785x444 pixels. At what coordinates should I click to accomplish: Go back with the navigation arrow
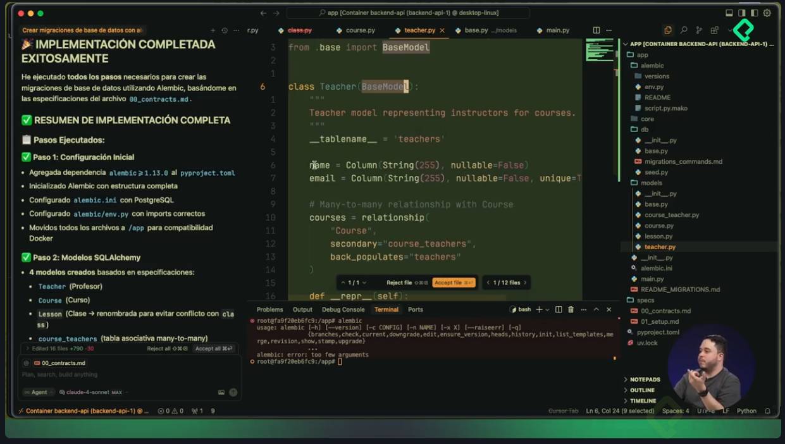point(264,13)
